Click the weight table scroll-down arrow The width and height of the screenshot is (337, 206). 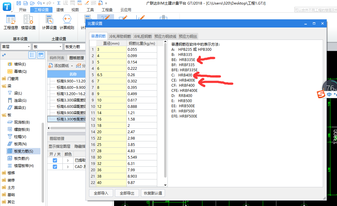165,185
